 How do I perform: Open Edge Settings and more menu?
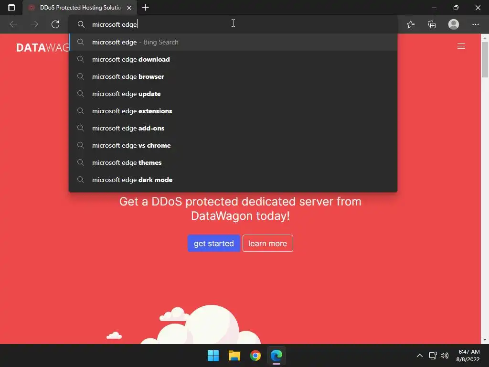coord(475,24)
